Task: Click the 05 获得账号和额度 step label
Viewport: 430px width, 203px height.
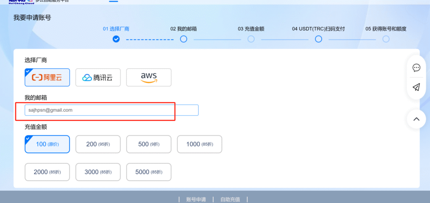Action: [x=386, y=29]
